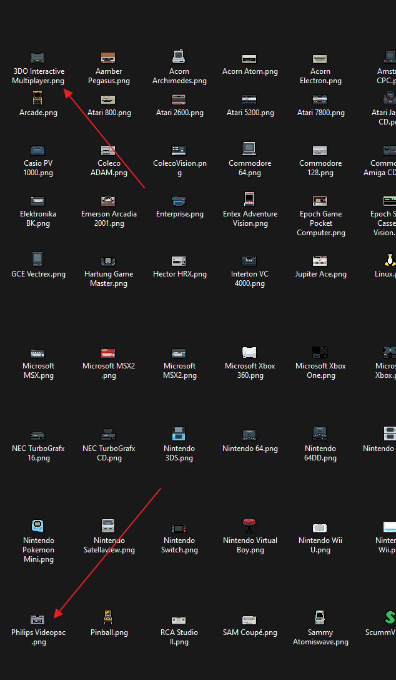Select the Jupiter Ace icon
Viewport: 396px width, 680px height.
coord(320,261)
